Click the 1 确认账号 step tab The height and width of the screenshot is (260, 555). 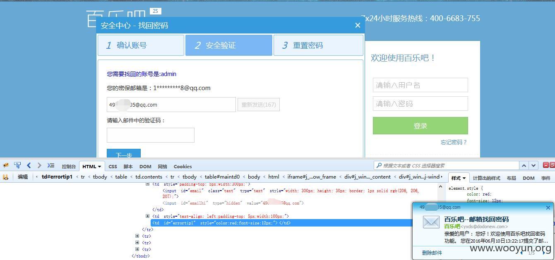pos(141,45)
